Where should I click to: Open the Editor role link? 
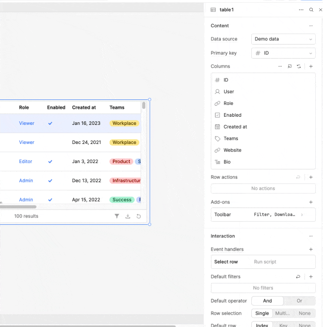[x=25, y=162]
